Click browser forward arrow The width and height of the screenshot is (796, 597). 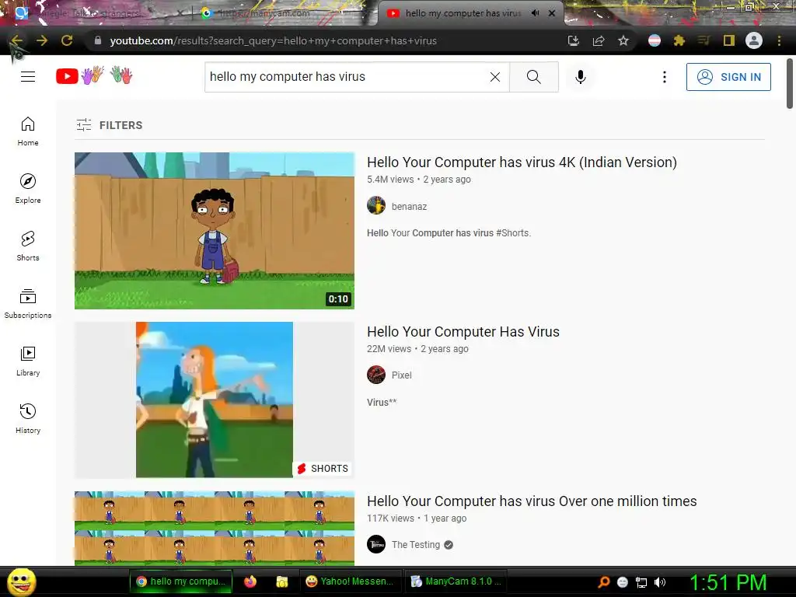tap(42, 40)
